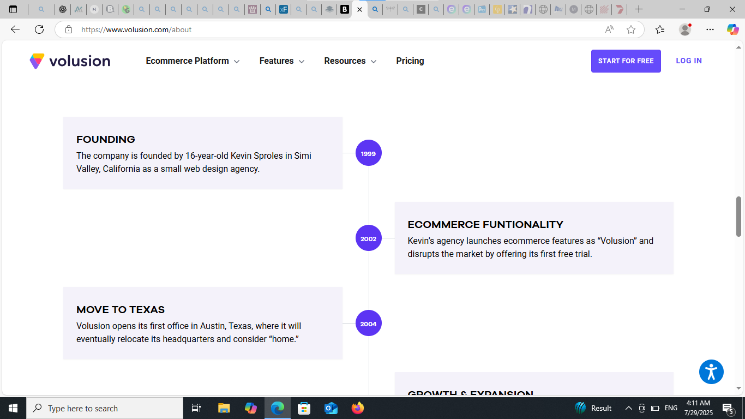Viewport: 745px width, 419px height.
Task: Open the clock and date flyout
Action: pos(699,408)
